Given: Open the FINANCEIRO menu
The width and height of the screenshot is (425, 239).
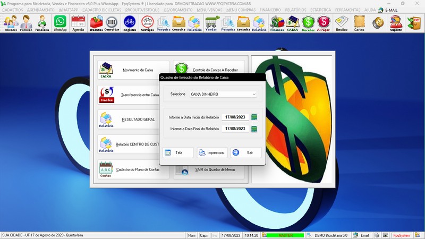Looking at the screenshot, I should (x=270, y=10).
